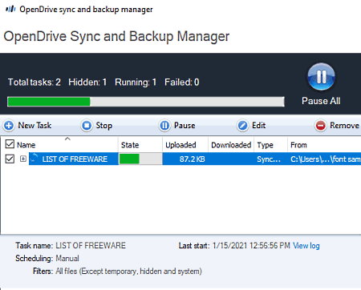Click the Running: 1 status text
This screenshot has width=361, height=290.
[136, 82]
